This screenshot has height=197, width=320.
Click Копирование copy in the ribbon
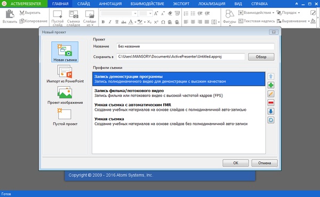(x=33, y=21)
